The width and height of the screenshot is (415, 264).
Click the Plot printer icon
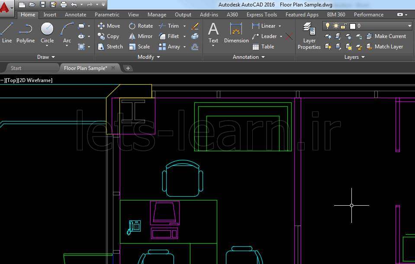[64, 4]
